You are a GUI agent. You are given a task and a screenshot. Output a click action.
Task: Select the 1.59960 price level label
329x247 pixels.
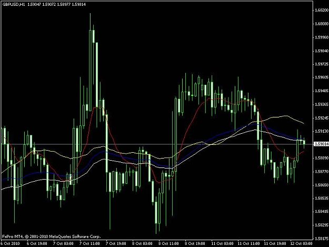[x=321, y=37]
